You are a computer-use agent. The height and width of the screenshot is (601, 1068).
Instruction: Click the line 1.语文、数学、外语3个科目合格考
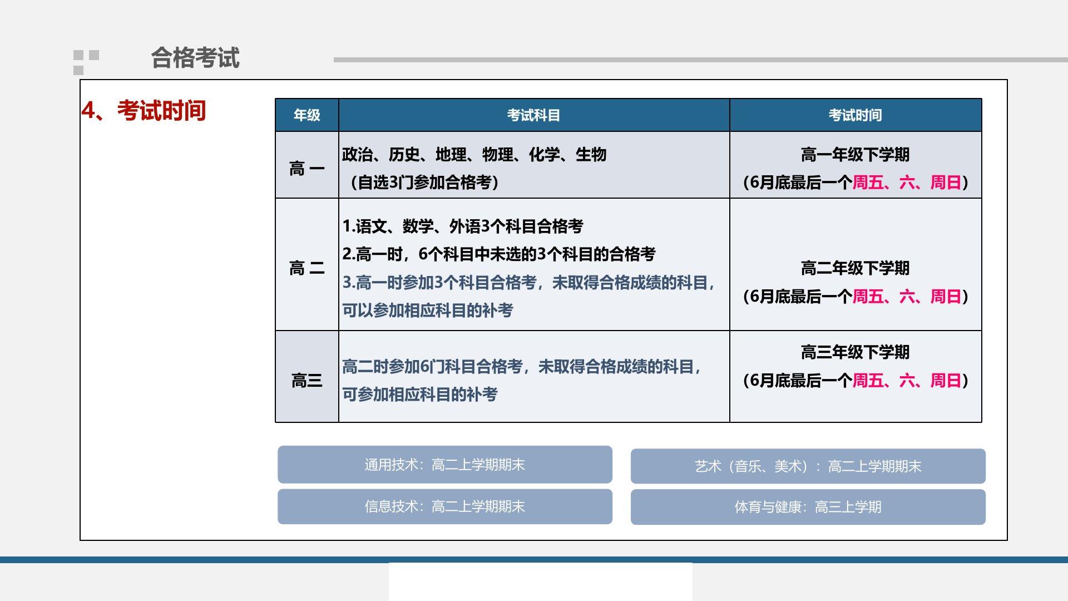pyautogui.click(x=462, y=226)
